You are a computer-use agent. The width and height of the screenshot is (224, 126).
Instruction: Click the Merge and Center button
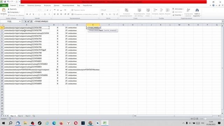pos(85,14)
